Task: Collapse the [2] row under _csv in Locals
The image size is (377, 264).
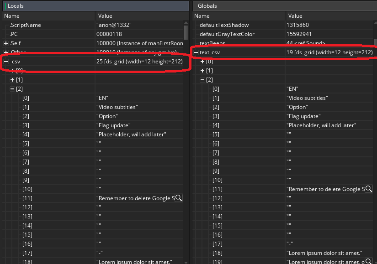Action: click(12, 89)
